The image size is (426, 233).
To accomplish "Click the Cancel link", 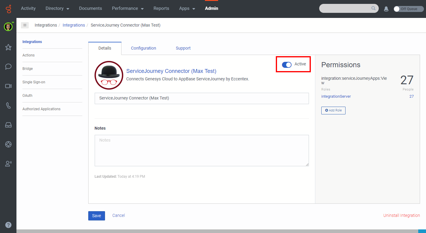I will coord(118,215).
